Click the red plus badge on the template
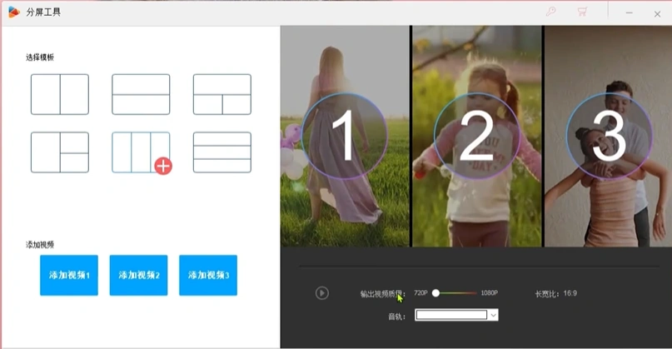 (x=163, y=166)
